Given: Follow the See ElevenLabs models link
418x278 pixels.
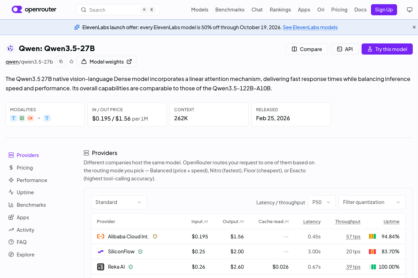Looking at the screenshot, I should coord(310,27).
